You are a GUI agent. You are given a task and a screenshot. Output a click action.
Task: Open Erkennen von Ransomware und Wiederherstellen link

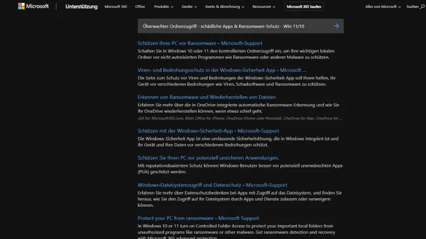click(x=207, y=97)
